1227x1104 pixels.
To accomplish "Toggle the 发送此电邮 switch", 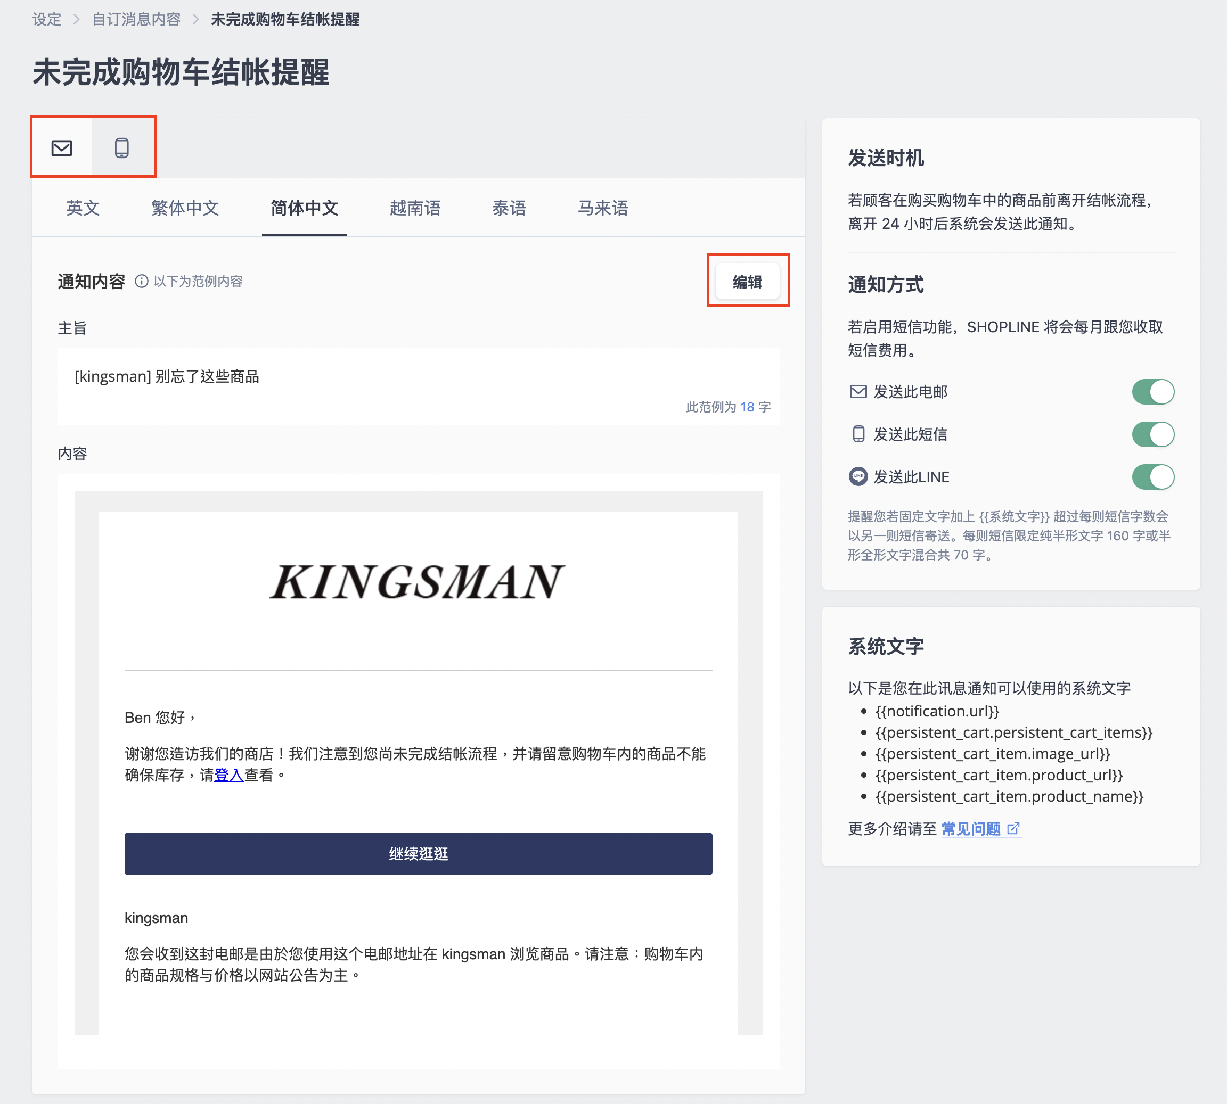I will (x=1153, y=392).
